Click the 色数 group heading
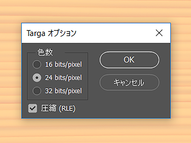 click(x=45, y=52)
